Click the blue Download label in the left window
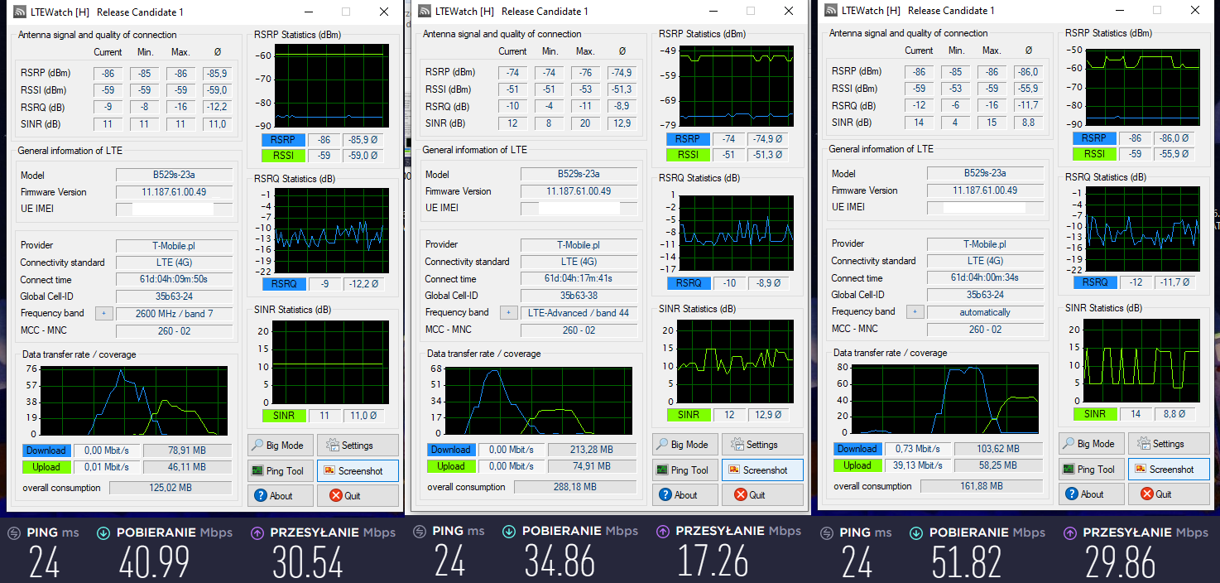Viewport: 1220px width, 583px height. click(46, 450)
